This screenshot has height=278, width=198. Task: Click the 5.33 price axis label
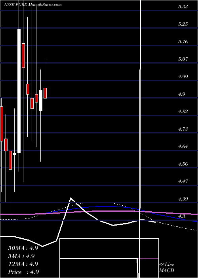[183, 7]
